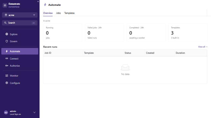This screenshot has height=118, width=211.
Task: Select Automate in the sidebar
Action: point(20,51)
